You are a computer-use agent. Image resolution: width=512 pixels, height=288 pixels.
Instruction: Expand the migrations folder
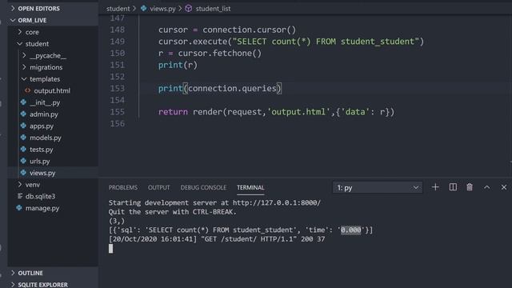tap(53, 67)
